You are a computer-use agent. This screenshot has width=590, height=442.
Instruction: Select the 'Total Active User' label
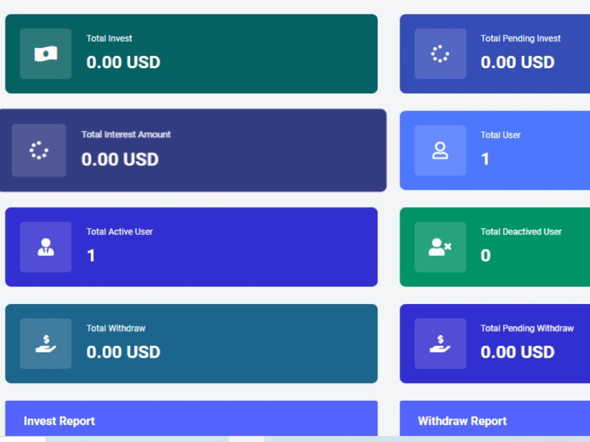pos(119,232)
